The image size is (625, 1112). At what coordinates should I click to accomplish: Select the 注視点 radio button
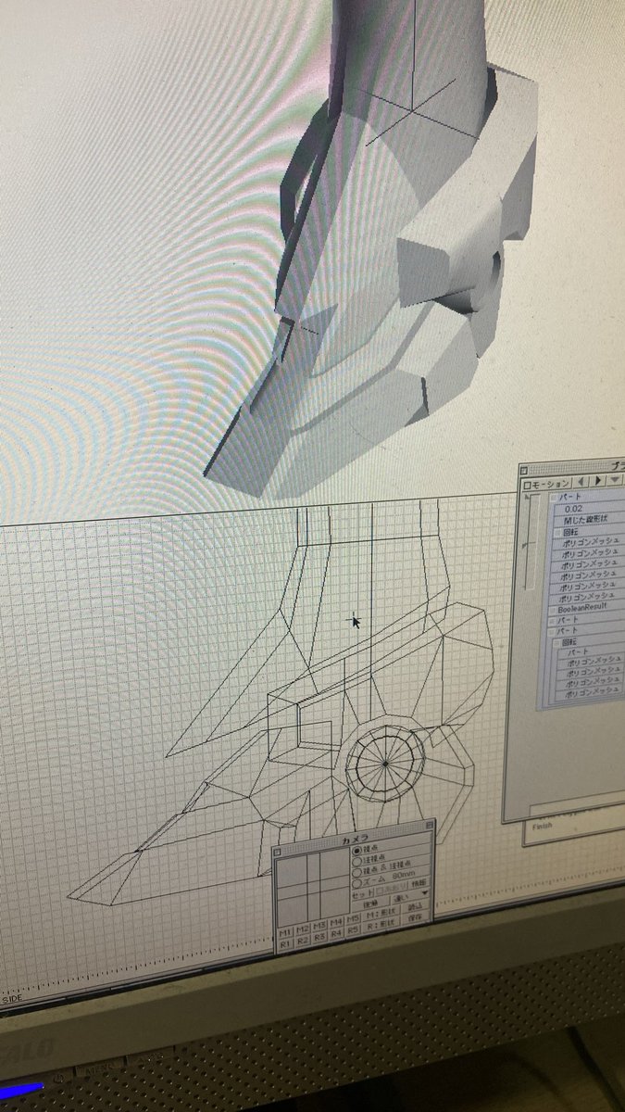click(x=357, y=861)
